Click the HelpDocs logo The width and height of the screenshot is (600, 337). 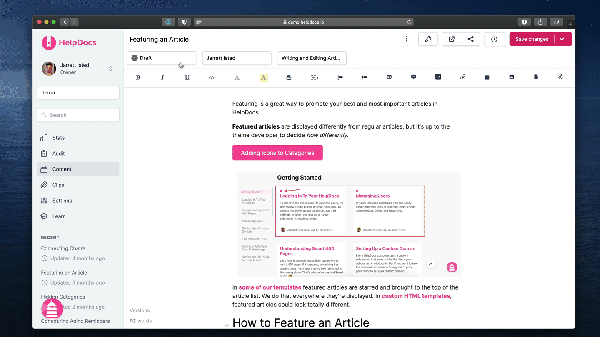tap(69, 42)
